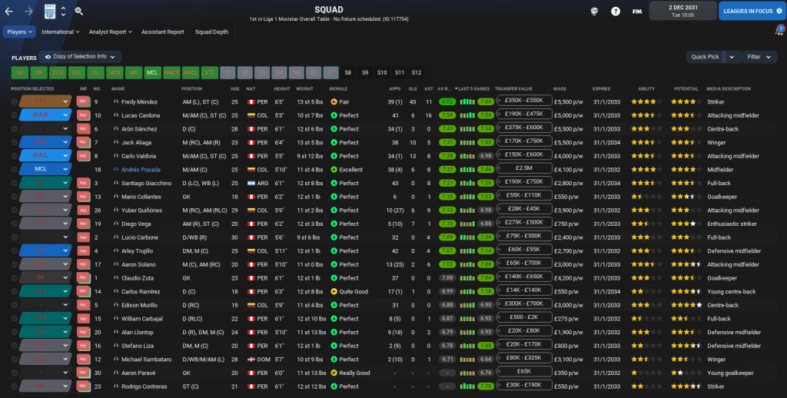
Task: Expand the Copy of Selection Info view dropdown
Action: (81, 57)
